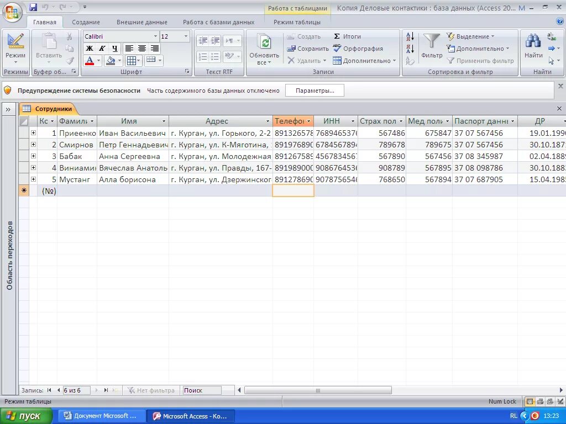Switch to the Создание ribbon tab
The height and width of the screenshot is (424, 566).
(x=86, y=22)
